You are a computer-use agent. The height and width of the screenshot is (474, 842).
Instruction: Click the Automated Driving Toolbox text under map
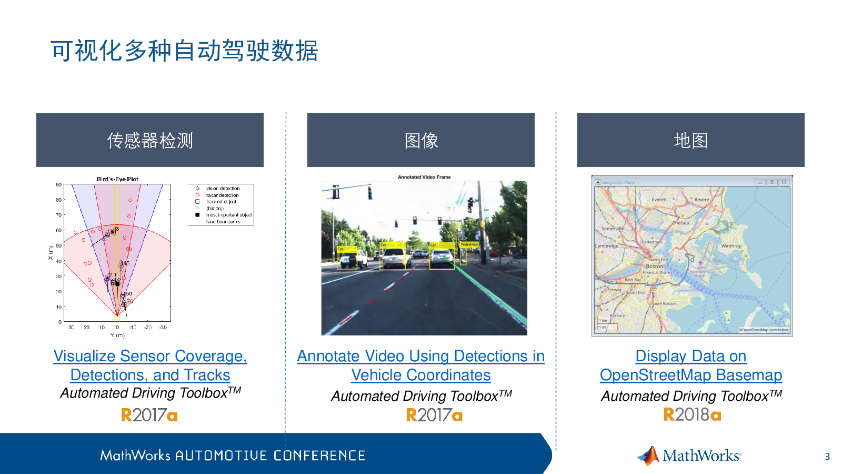691,396
